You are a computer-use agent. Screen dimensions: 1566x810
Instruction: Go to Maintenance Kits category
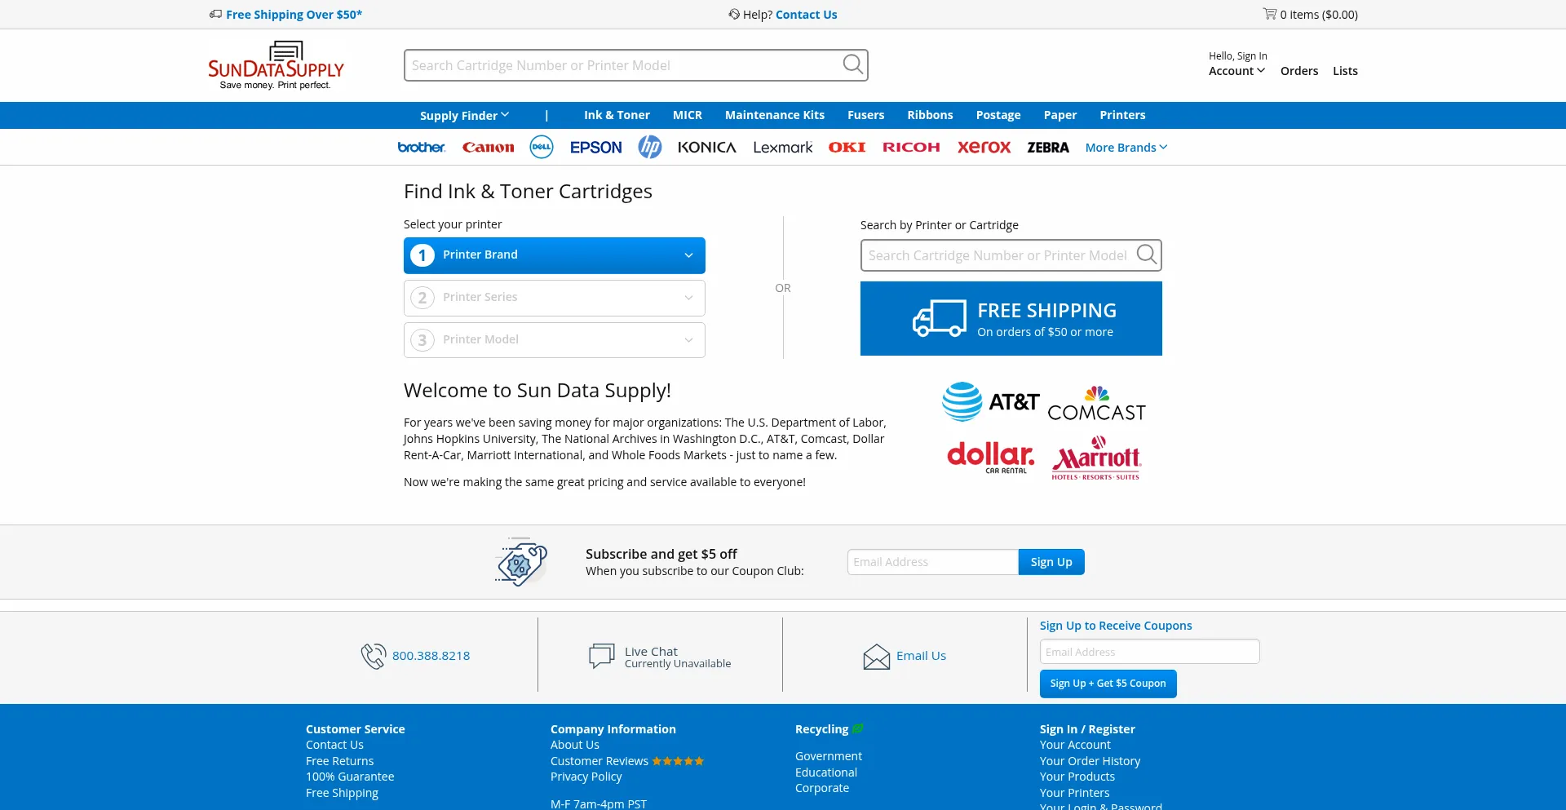click(x=774, y=115)
